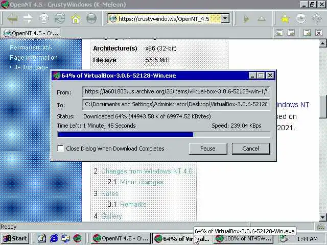Click the up-level eject-shaped toolbar icon
The width and height of the screenshot is (327, 245).
(x=261, y=19)
